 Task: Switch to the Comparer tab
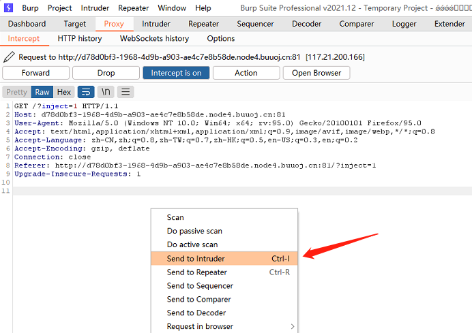click(357, 24)
